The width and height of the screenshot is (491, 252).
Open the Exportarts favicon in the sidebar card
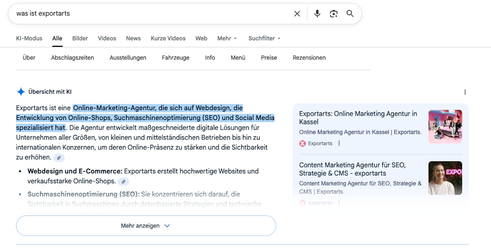point(302,143)
